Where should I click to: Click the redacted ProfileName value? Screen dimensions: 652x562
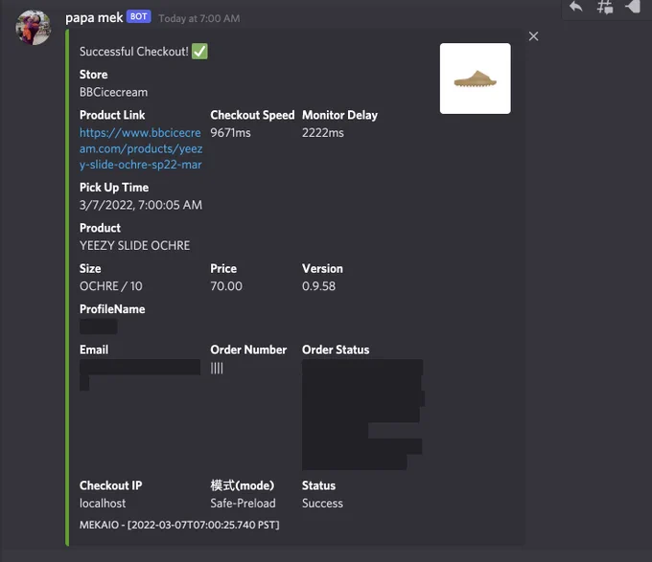[x=98, y=326]
